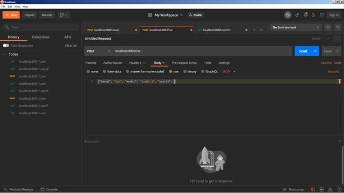Click the unsaved dot on localhost:8002/car tab
344x193 pixels.
(x=191, y=30)
